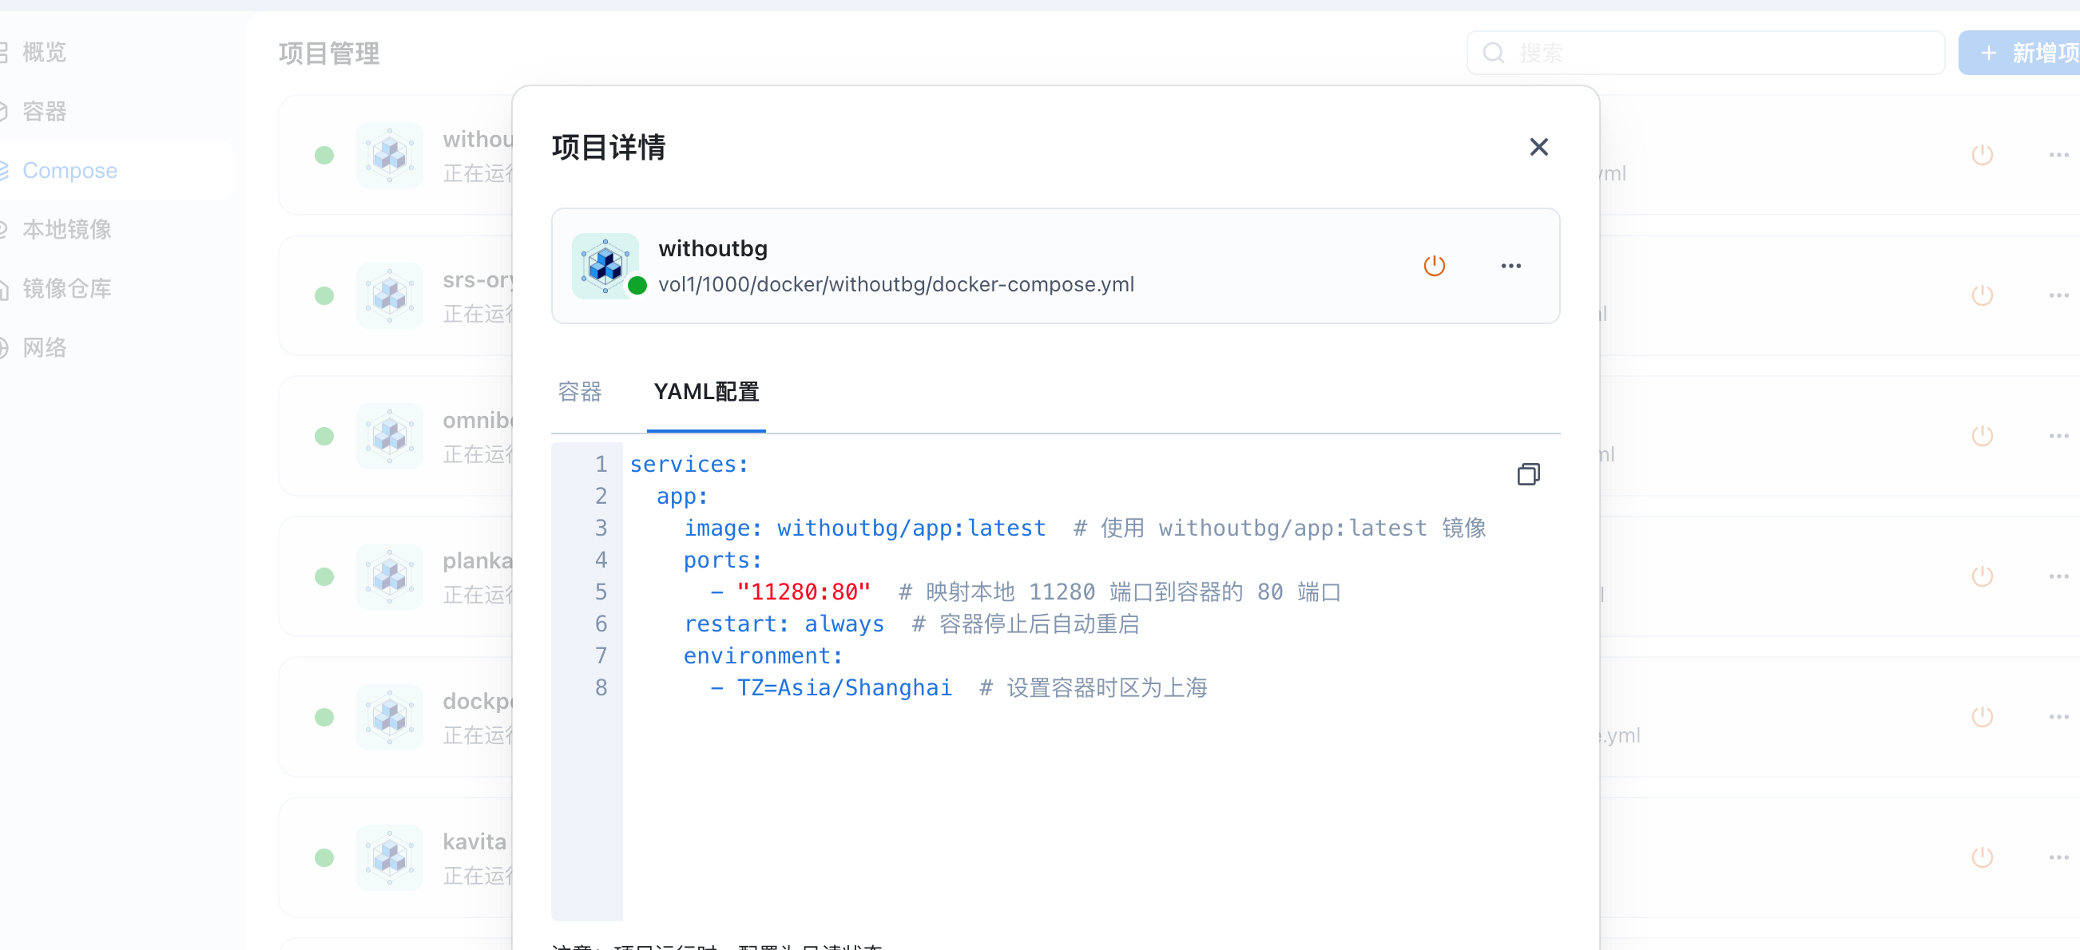Open 镜像仓库 from the sidebar
Screen dimensions: 2080x950
(67, 288)
